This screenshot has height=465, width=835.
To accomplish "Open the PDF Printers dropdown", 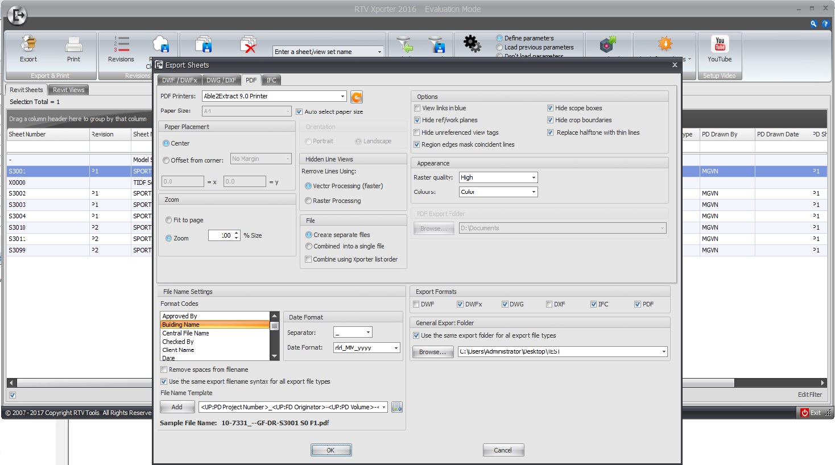I will pyautogui.click(x=344, y=96).
